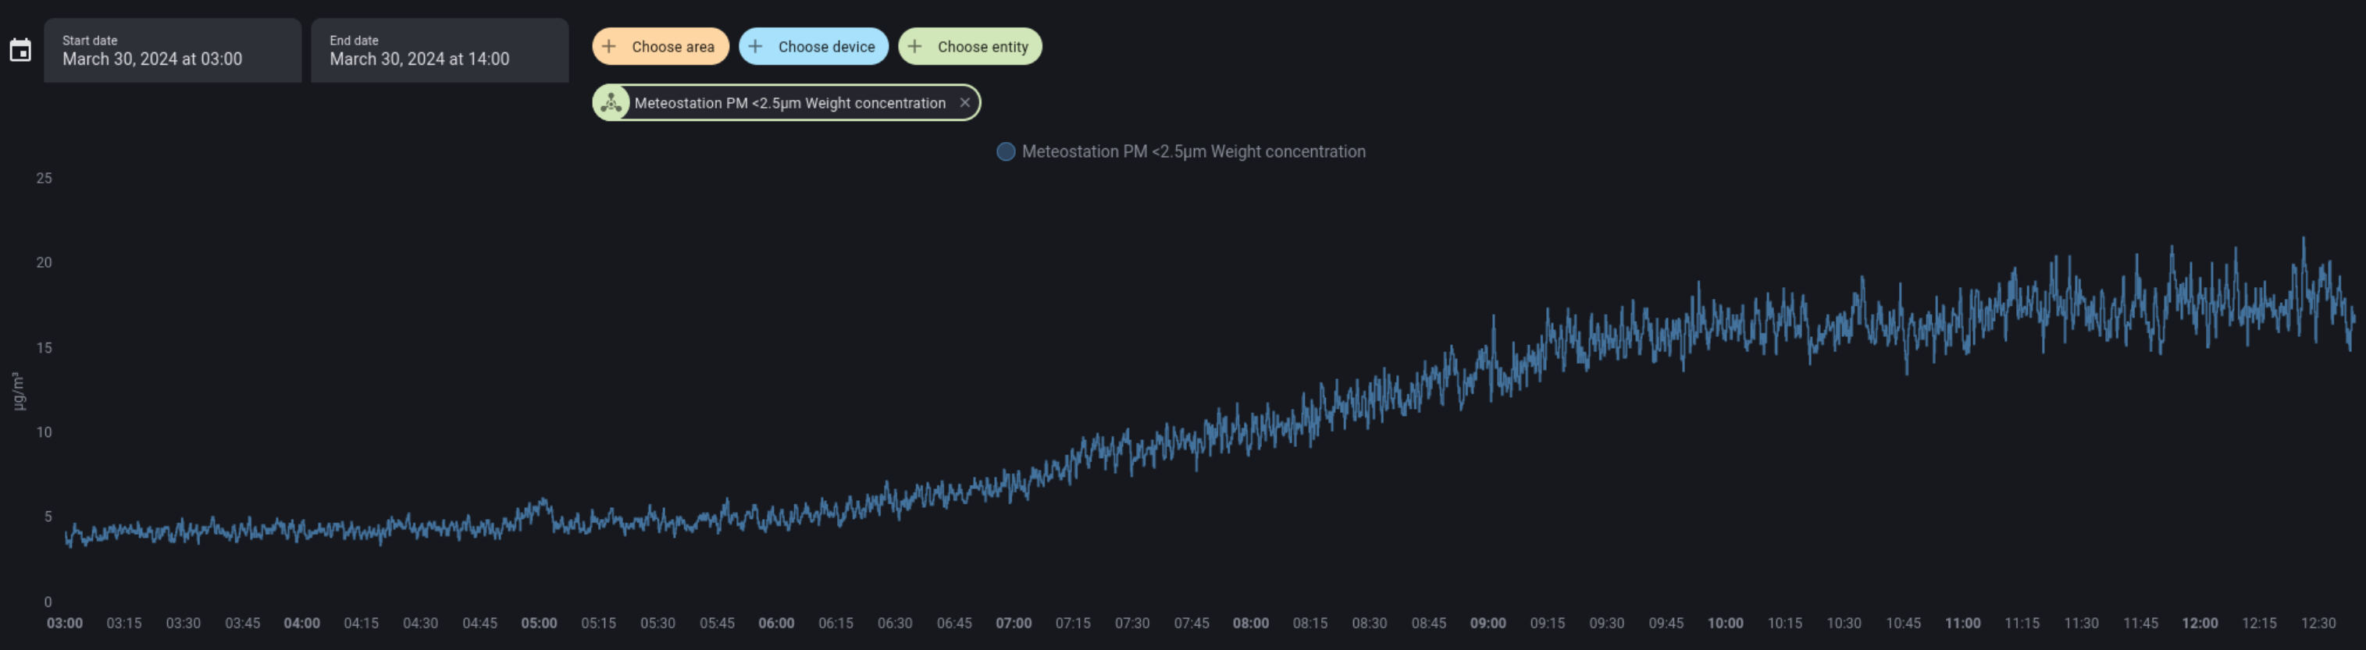Click the Choose area label
2366x650 pixels.
[672, 47]
